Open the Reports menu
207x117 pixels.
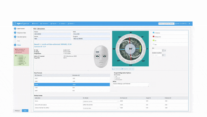(54, 24)
